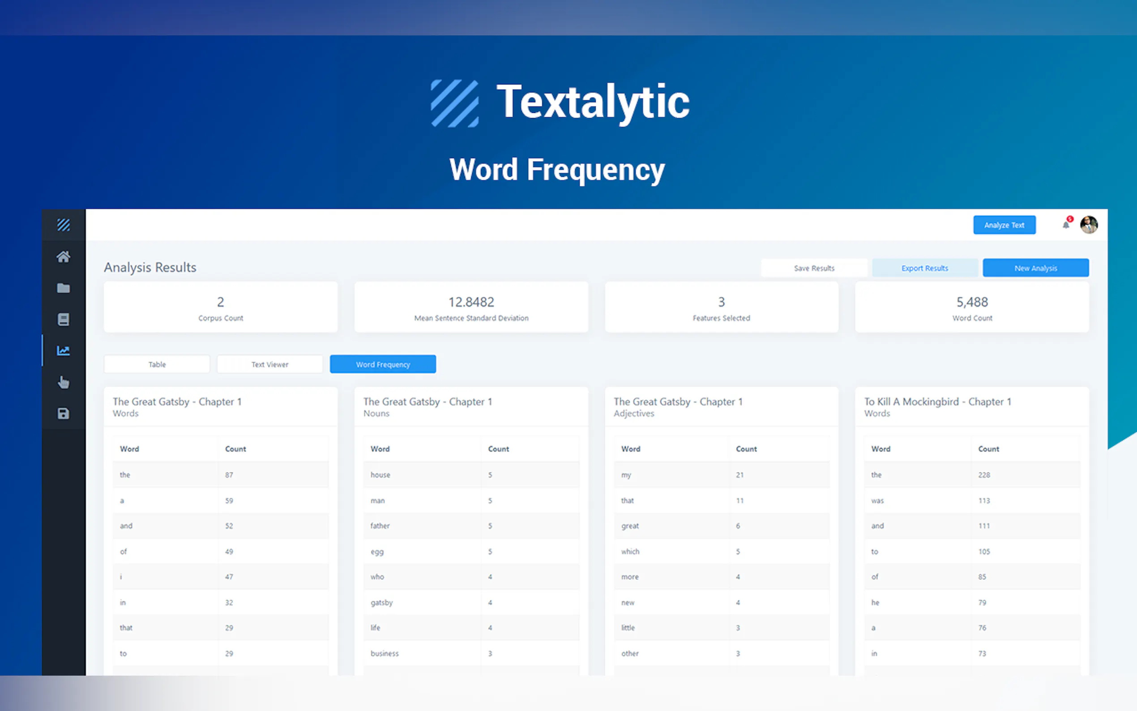Start a New Analysis
The width and height of the screenshot is (1137, 711).
tap(1035, 268)
